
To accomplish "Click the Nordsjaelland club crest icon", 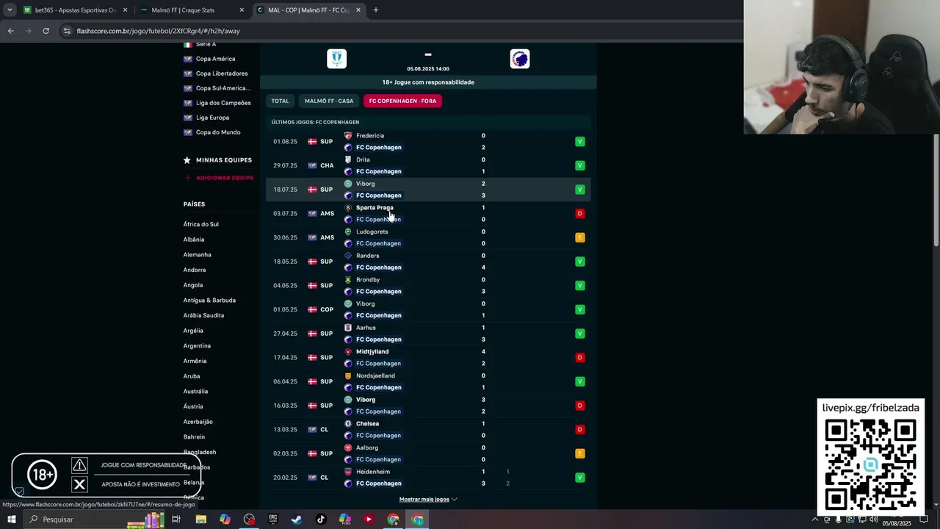I will point(348,376).
